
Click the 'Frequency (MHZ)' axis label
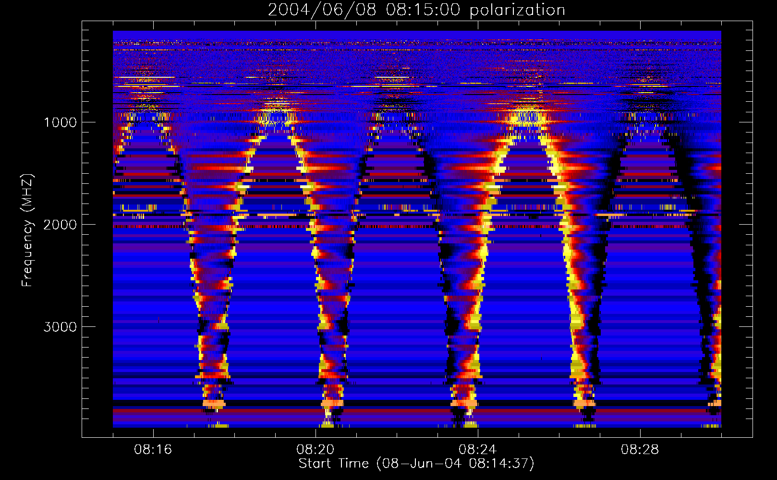click(x=27, y=230)
